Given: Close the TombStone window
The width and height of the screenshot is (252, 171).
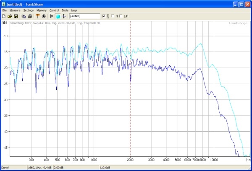Looking at the screenshot, I should tap(247, 4).
